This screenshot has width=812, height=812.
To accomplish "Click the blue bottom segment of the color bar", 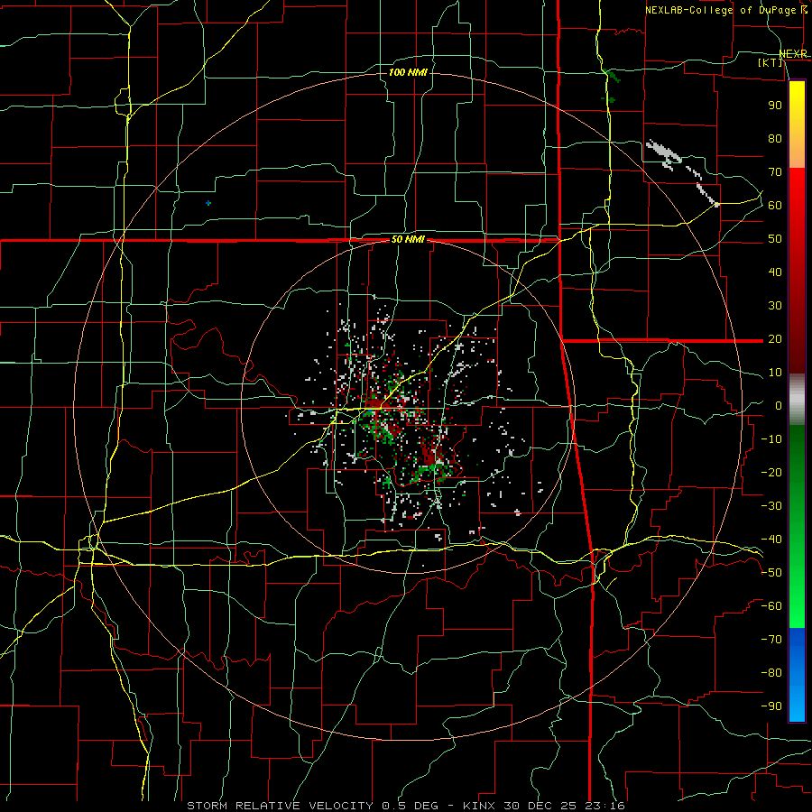I will (797, 675).
